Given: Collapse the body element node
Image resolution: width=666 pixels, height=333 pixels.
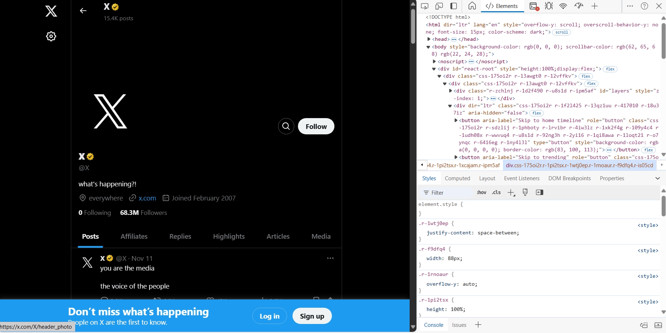Looking at the screenshot, I should pos(428,47).
